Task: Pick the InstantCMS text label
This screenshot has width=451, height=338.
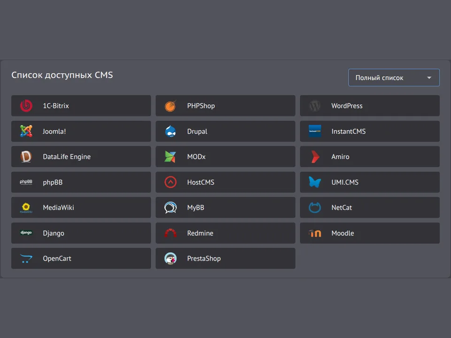Action: coord(349,131)
